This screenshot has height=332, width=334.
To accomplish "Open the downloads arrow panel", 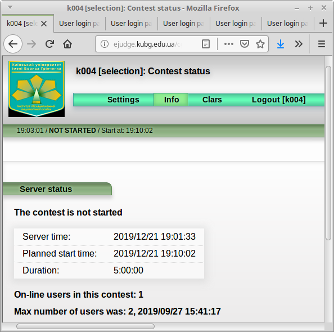I will coord(281,44).
